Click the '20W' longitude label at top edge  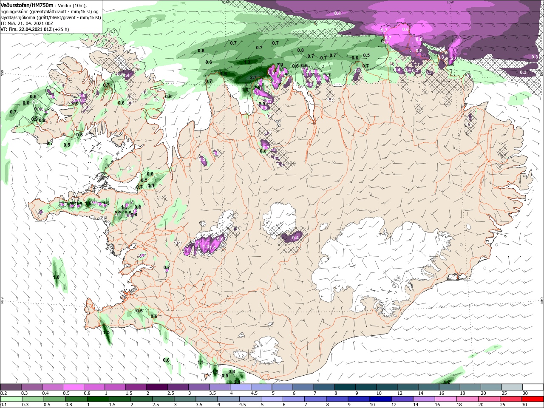pos(226,2)
